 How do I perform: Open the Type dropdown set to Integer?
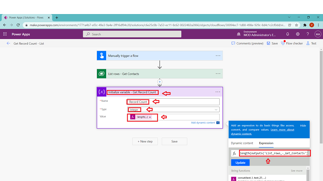coord(173,109)
